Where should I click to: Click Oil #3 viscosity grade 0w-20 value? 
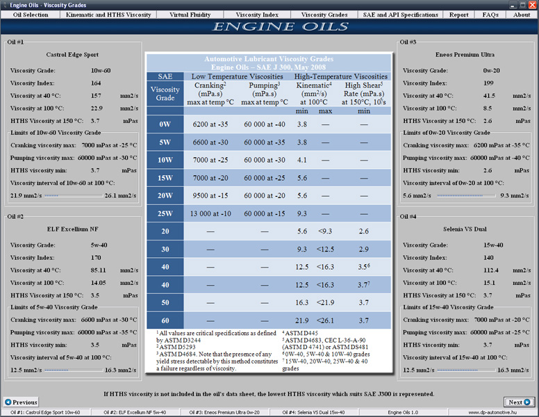[492, 70]
